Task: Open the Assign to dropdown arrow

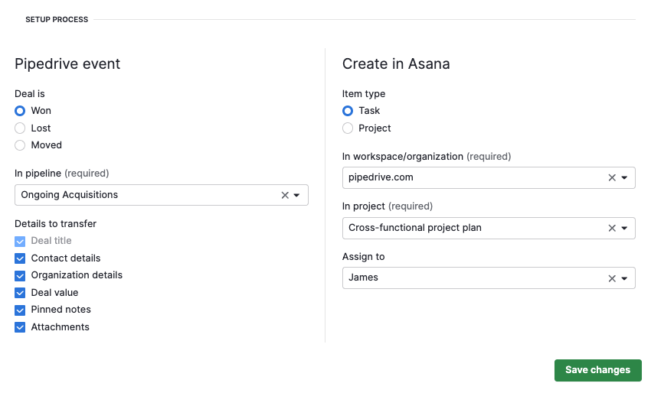Action: [x=624, y=278]
